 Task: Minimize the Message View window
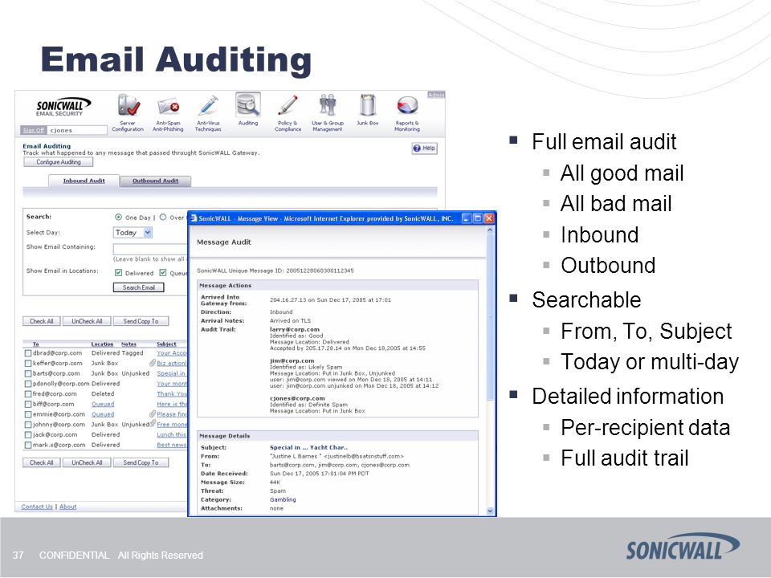467,218
